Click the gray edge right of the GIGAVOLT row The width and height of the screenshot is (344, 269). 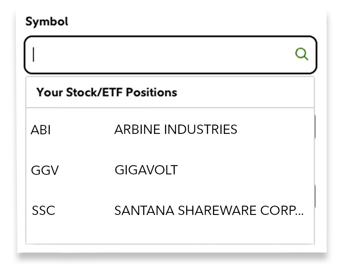(x=315, y=194)
